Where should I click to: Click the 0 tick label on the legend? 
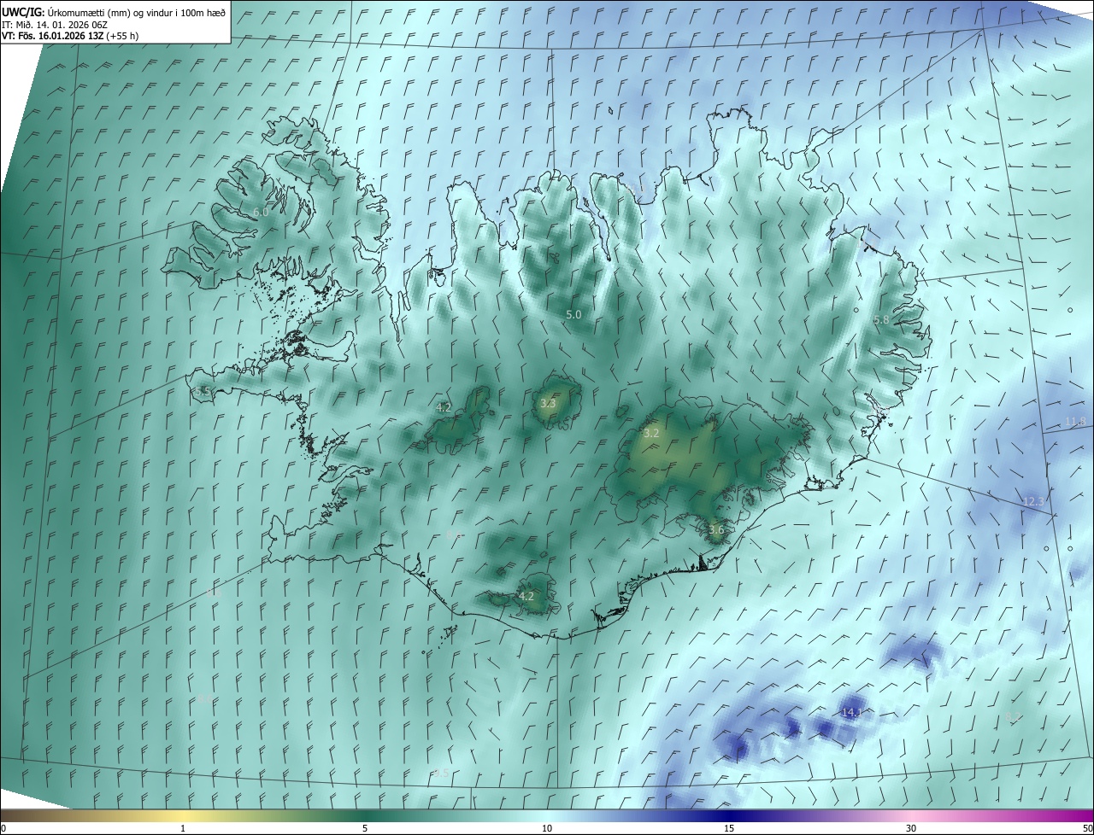pos(3,829)
